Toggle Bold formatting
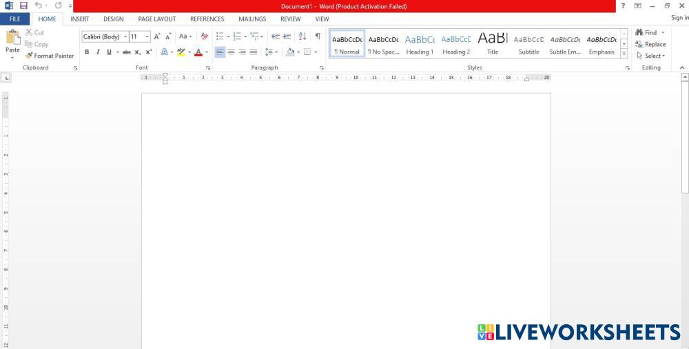Viewport: 689px width, 349px height. coord(87,52)
